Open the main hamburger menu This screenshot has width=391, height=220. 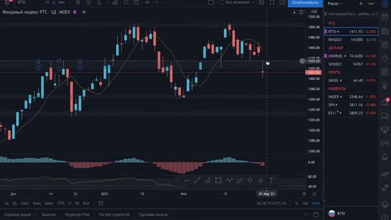click(7, 2)
